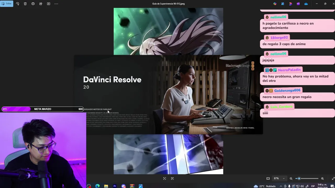The image size is (335, 188).
Task: Open the 87% zoom level dropdown
Action: [x=279, y=178]
